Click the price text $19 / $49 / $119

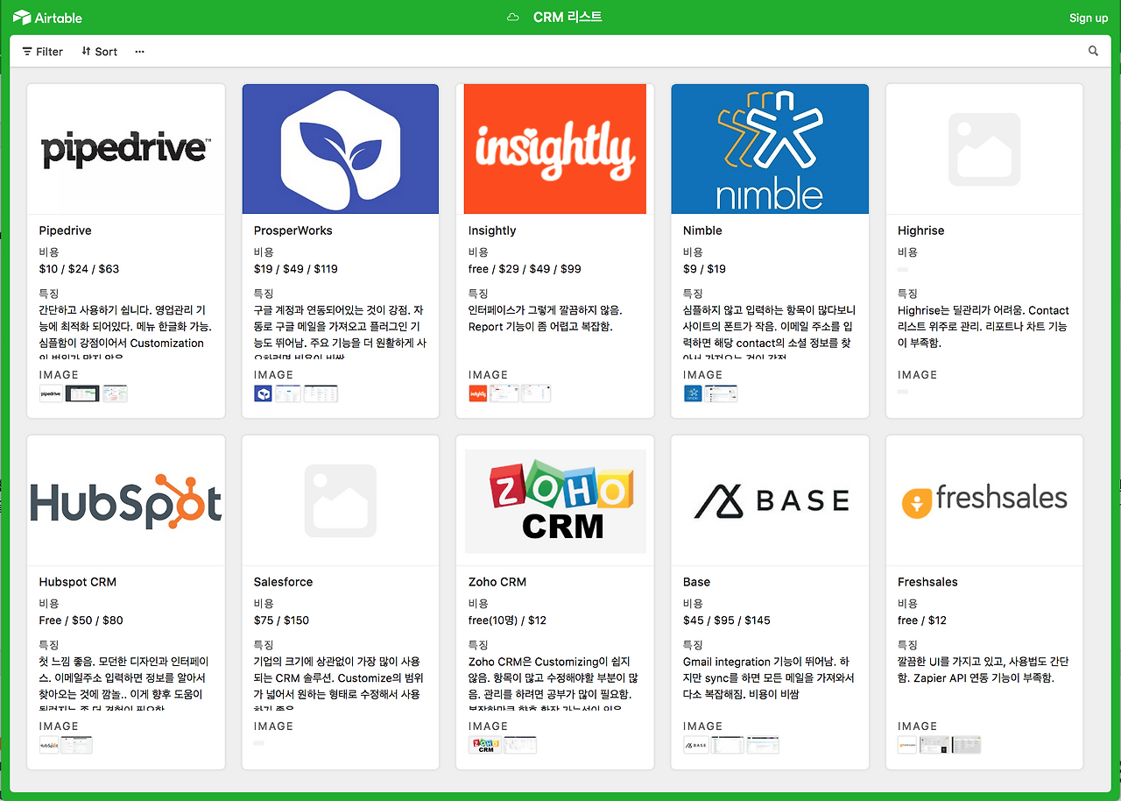296,269
